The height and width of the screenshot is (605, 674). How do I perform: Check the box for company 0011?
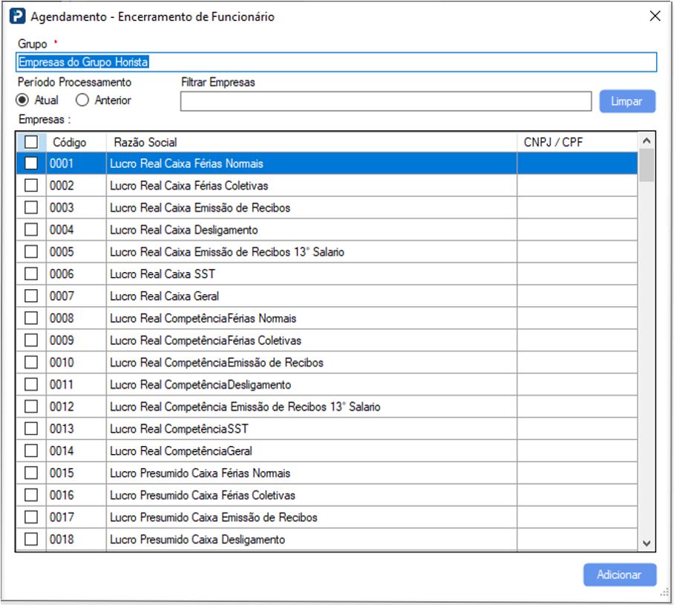31,384
